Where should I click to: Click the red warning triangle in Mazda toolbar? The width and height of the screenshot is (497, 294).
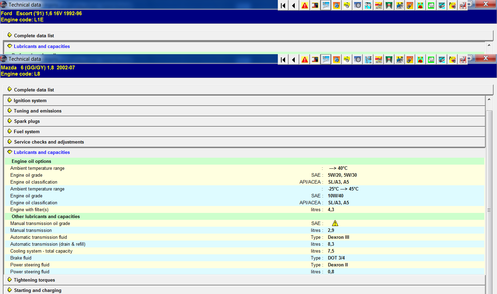[305, 60]
